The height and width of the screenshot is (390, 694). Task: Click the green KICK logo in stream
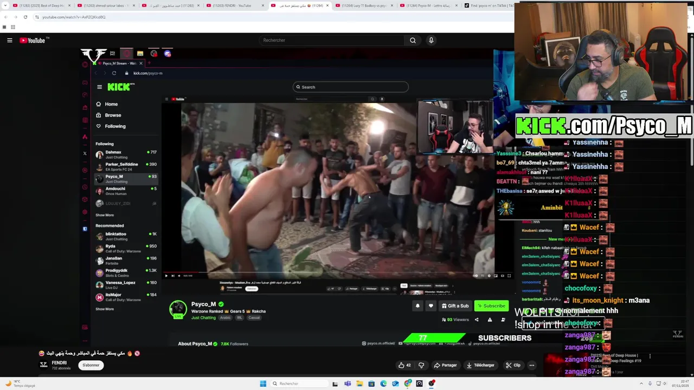119,87
